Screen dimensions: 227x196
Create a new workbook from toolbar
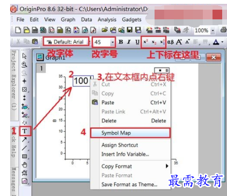(35, 30)
